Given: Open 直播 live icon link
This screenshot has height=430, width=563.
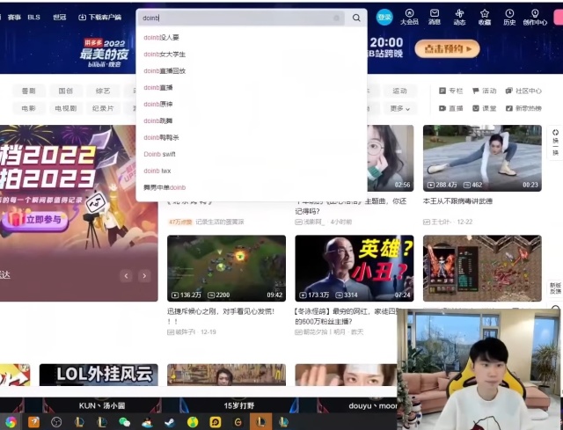Looking at the screenshot, I should (x=451, y=108).
